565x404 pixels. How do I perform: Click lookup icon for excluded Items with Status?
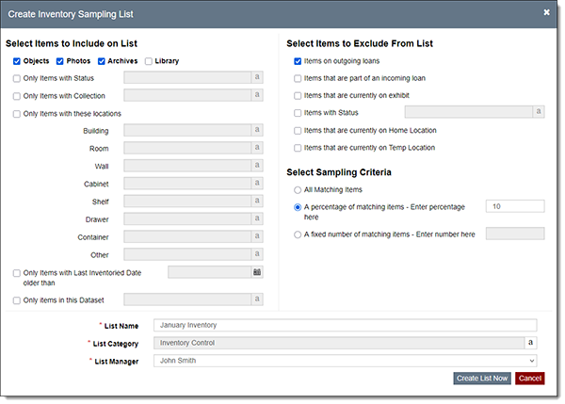tap(539, 112)
